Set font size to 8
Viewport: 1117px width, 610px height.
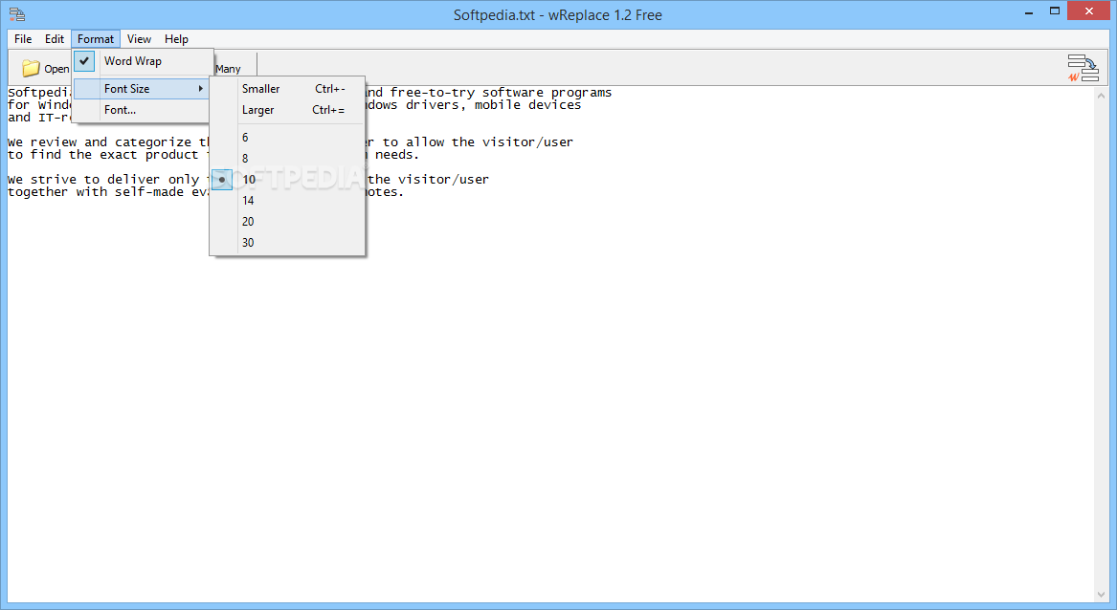coord(288,158)
